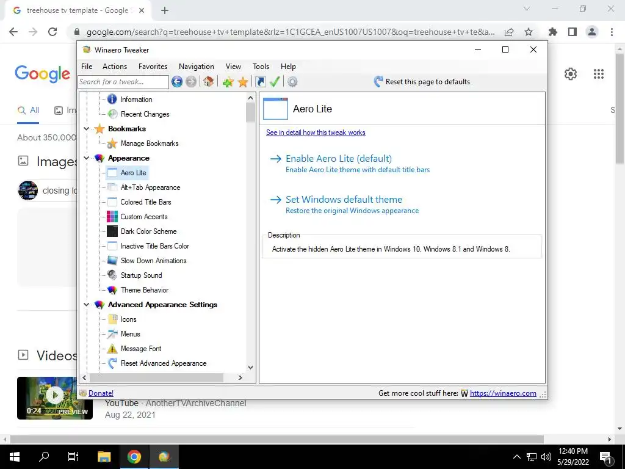Select Icons under Advanced Appearance
Screen dimensions: 625x469
pyautogui.click(x=128, y=319)
